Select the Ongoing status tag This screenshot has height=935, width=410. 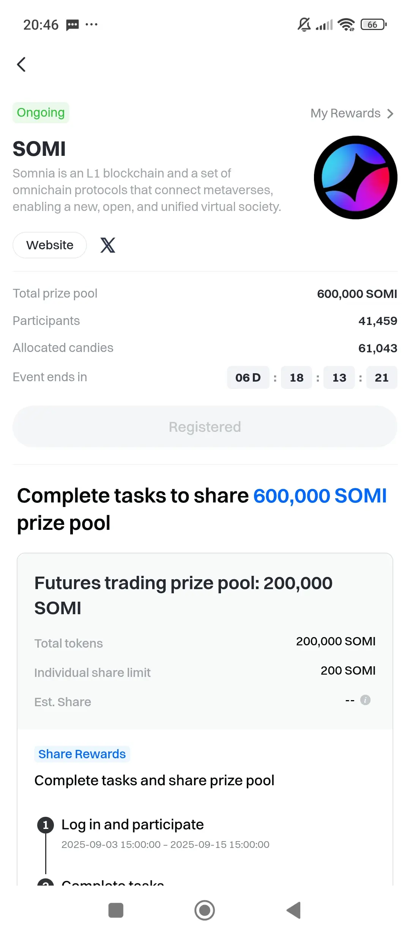coord(41,113)
